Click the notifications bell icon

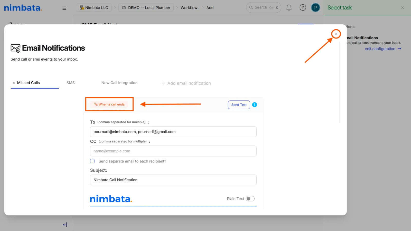point(289,8)
